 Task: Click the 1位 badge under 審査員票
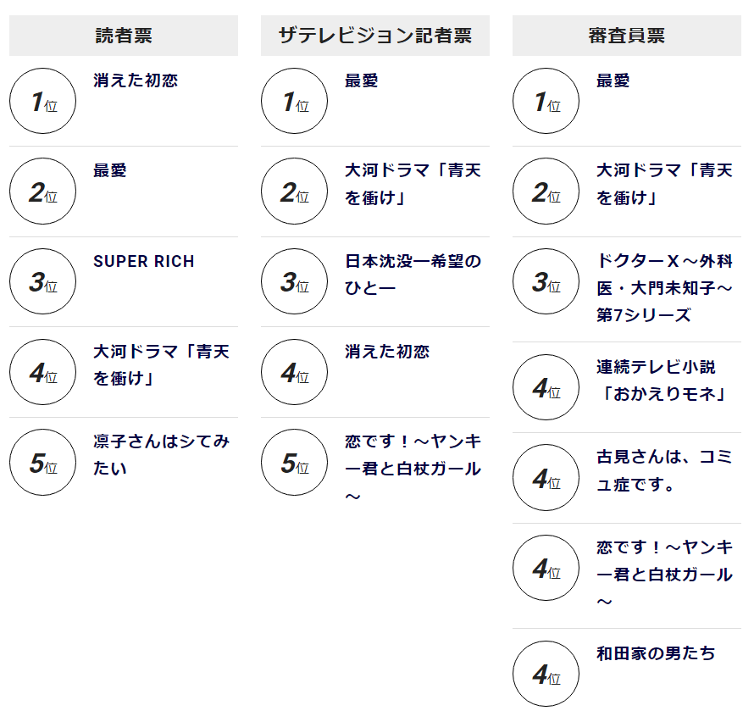pyautogui.click(x=546, y=101)
